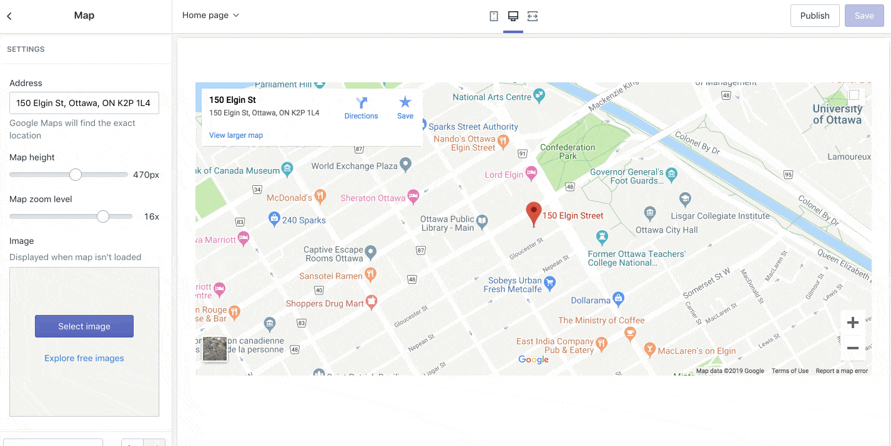This screenshot has height=446, width=891.
Task: Click the Captive Escape Rooms pin icon
Action: pos(371,253)
